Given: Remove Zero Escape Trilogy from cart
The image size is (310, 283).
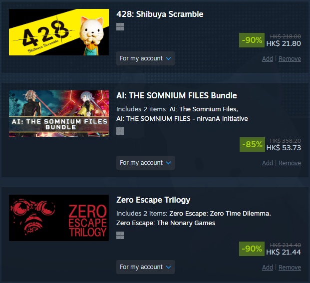Looking at the screenshot, I should coord(290,268).
